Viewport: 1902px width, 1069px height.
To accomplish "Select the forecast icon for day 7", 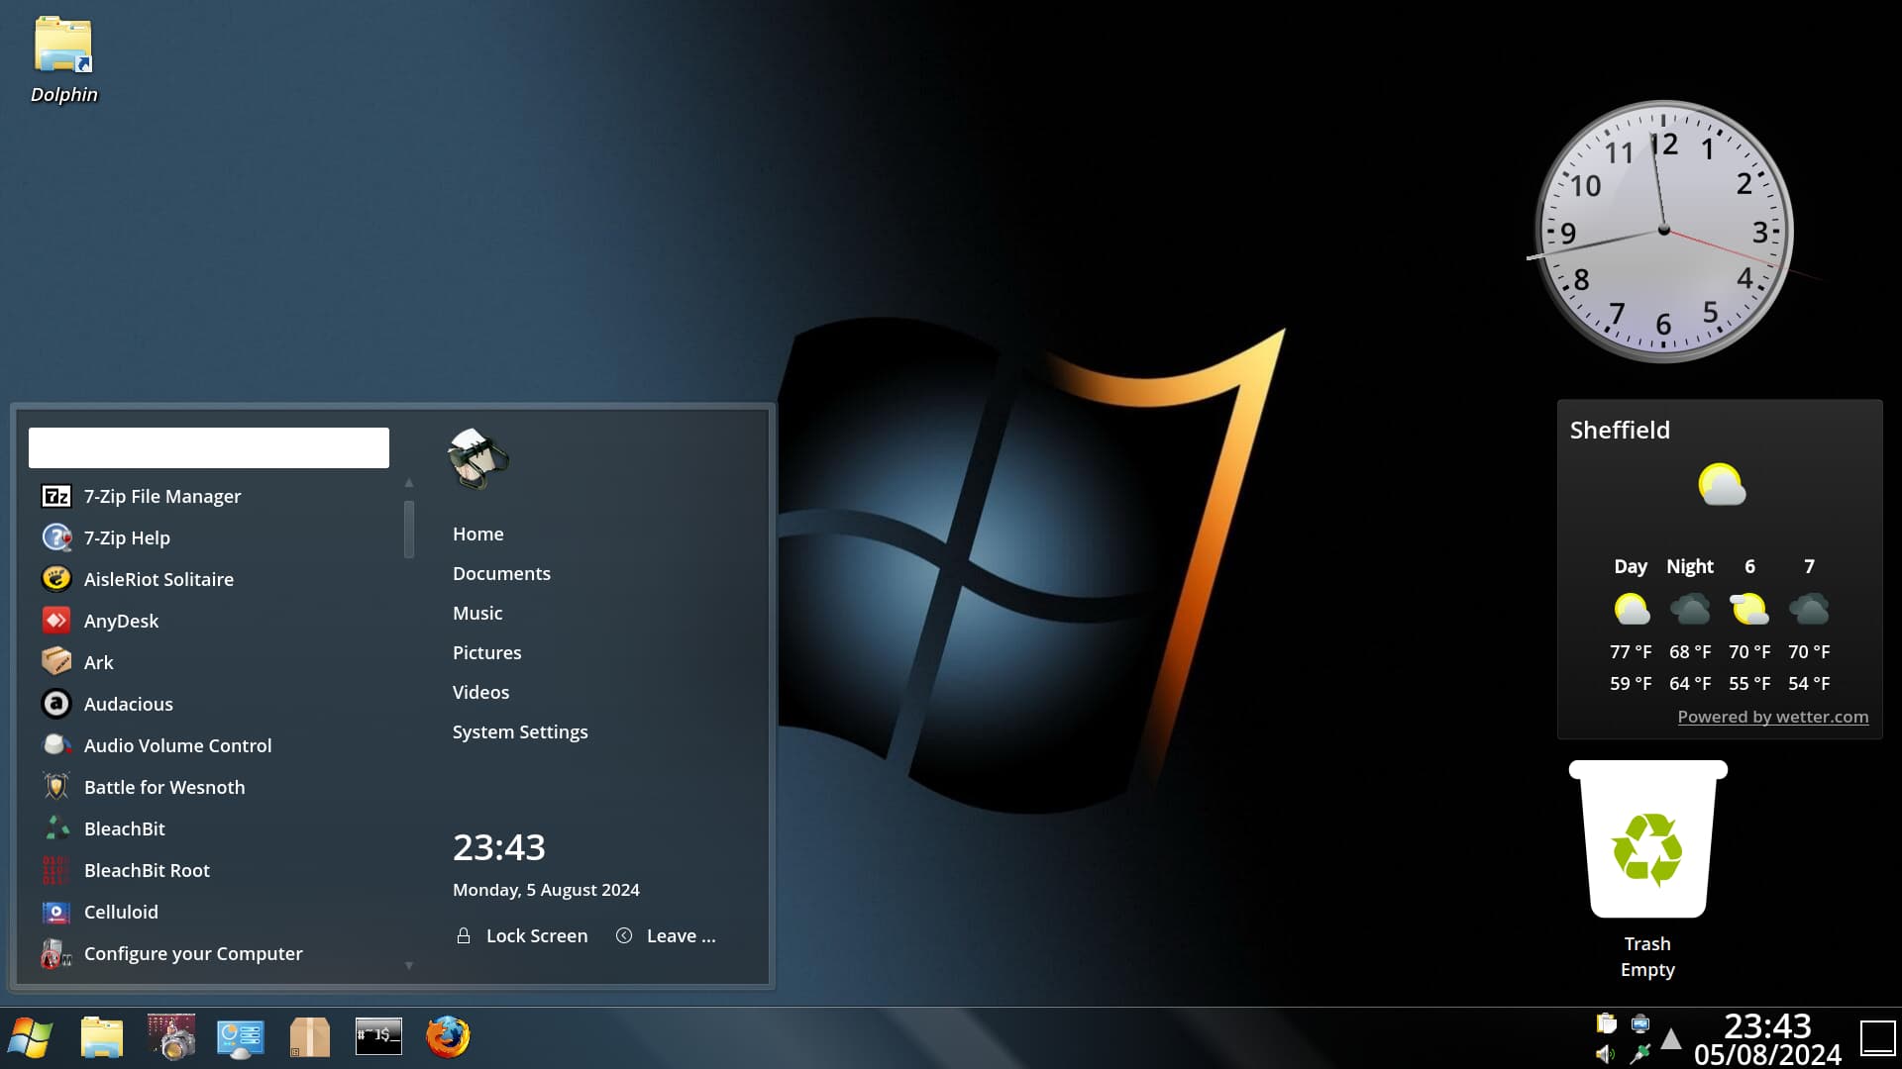I will (1809, 609).
